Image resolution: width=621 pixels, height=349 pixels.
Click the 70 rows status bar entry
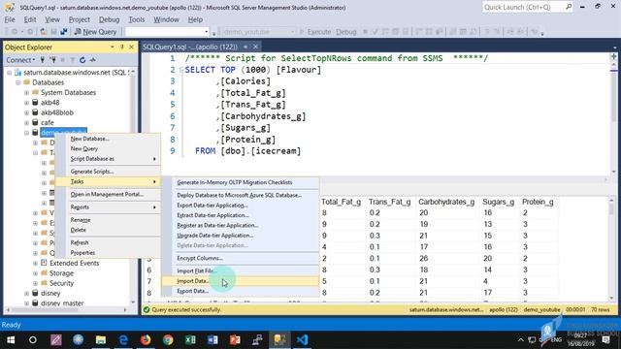tap(601, 310)
